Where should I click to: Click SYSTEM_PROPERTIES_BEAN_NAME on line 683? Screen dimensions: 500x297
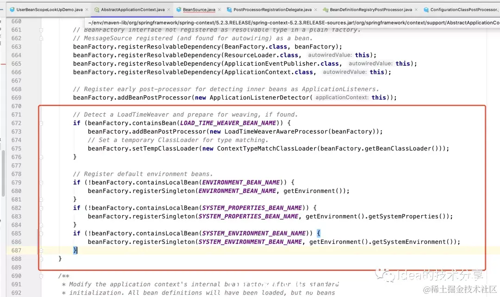[x=248, y=217]
